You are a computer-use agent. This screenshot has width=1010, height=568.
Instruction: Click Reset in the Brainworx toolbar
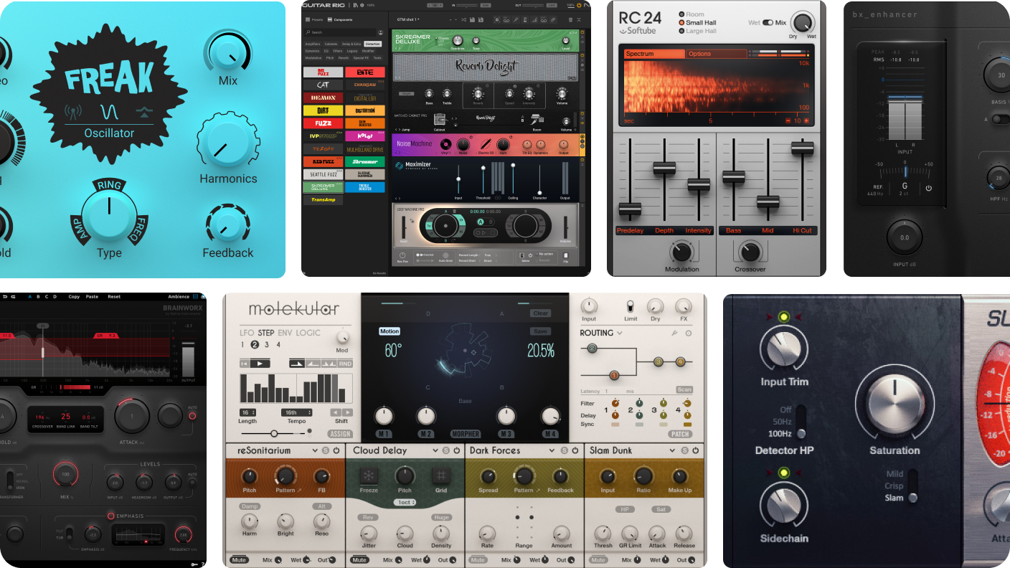click(114, 296)
